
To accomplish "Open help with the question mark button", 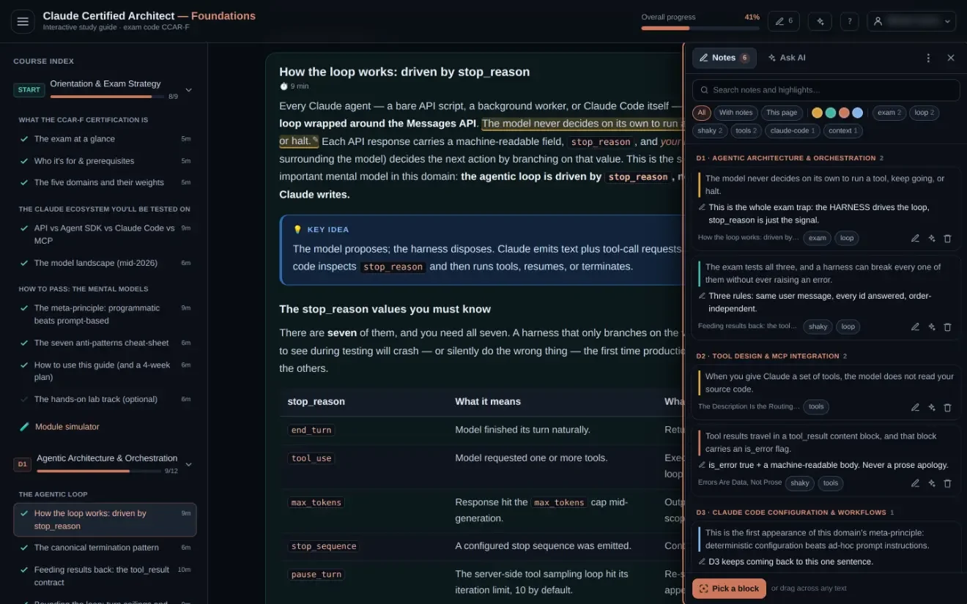I will (x=850, y=21).
